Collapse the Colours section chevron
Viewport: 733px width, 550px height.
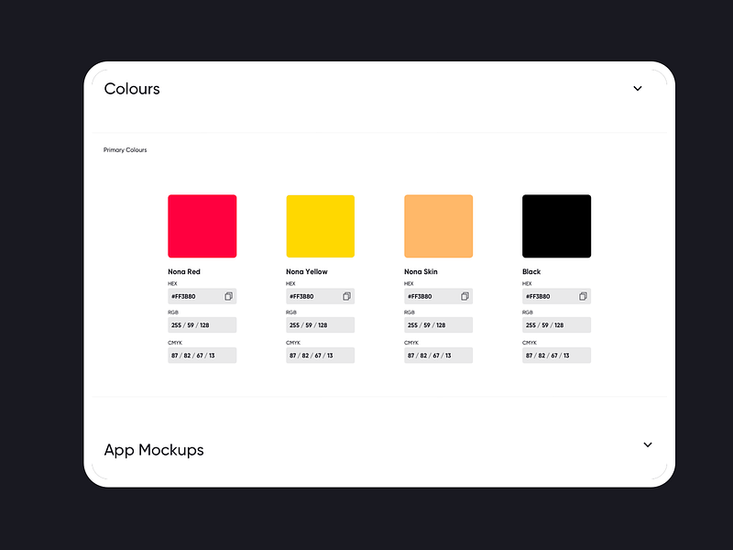(x=638, y=88)
